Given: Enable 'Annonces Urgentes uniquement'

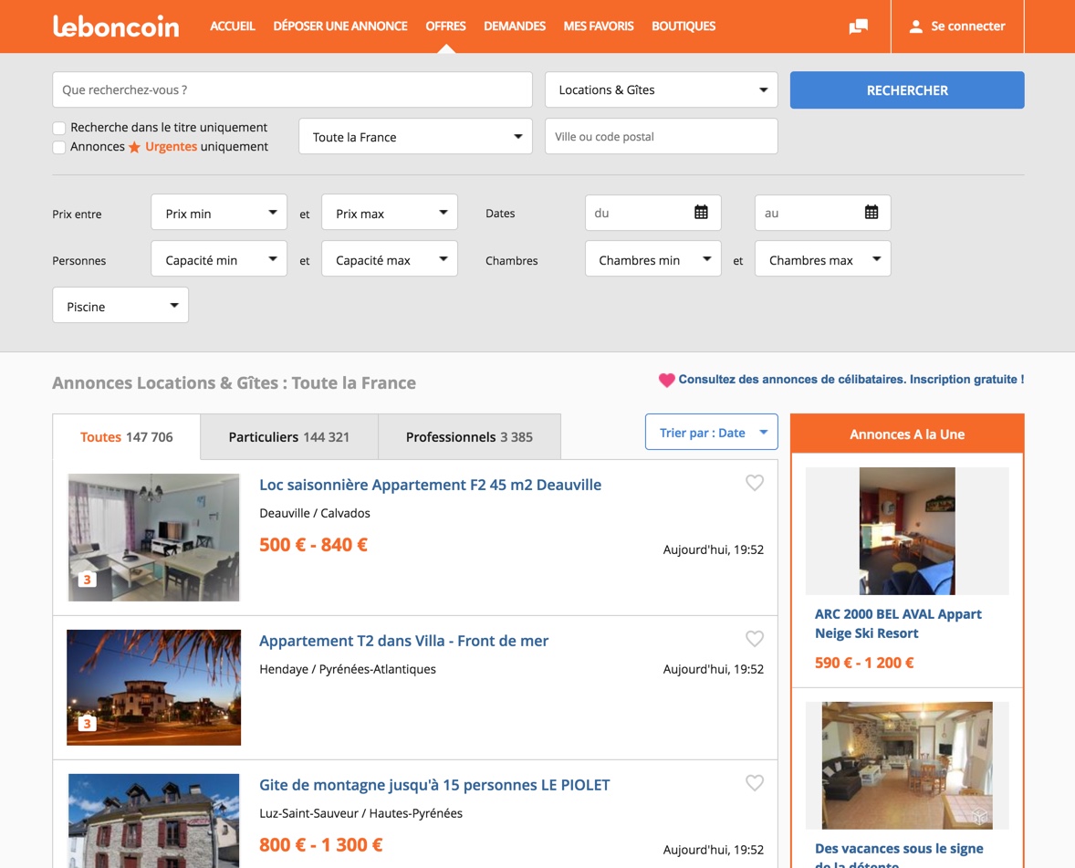Looking at the screenshot, I should [x=58, y=147].
